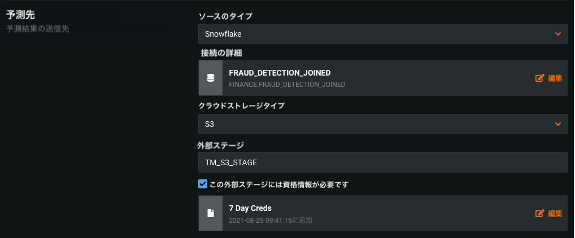Click the FINANCE.FRAUD_DETECTION_JOINED path text

pos(287,85)
